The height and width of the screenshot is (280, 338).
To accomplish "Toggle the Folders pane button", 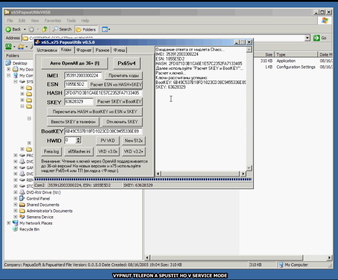I will [86, 30].
